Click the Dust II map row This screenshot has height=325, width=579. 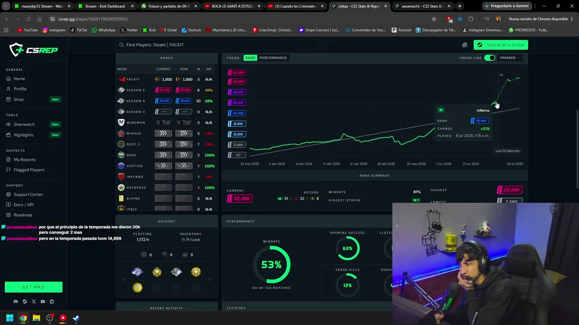coord(166,144)
